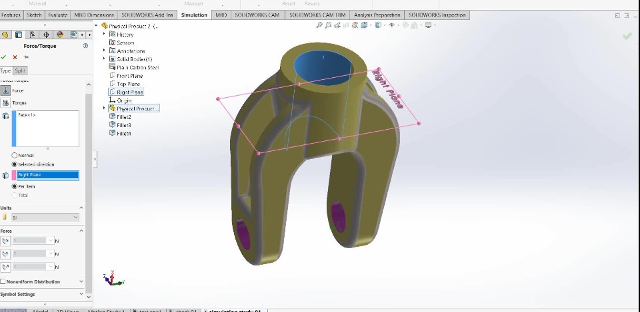
Task: Expand the Annotations tree node
Action: (104, 51)
